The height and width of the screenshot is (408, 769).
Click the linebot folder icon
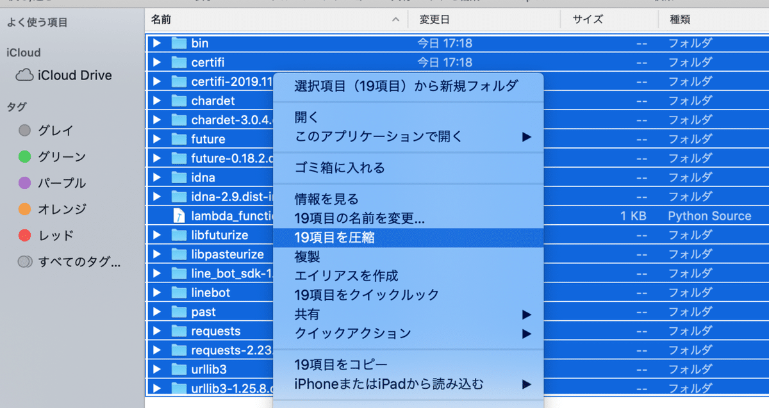point(179,293)
